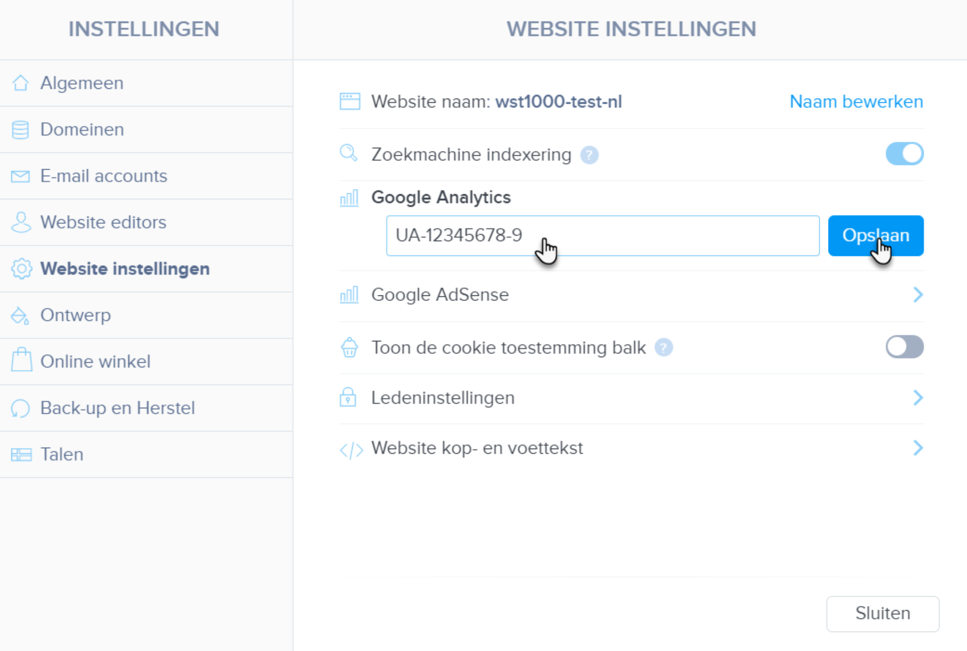Enable the cookie toestemming balk

904,346
